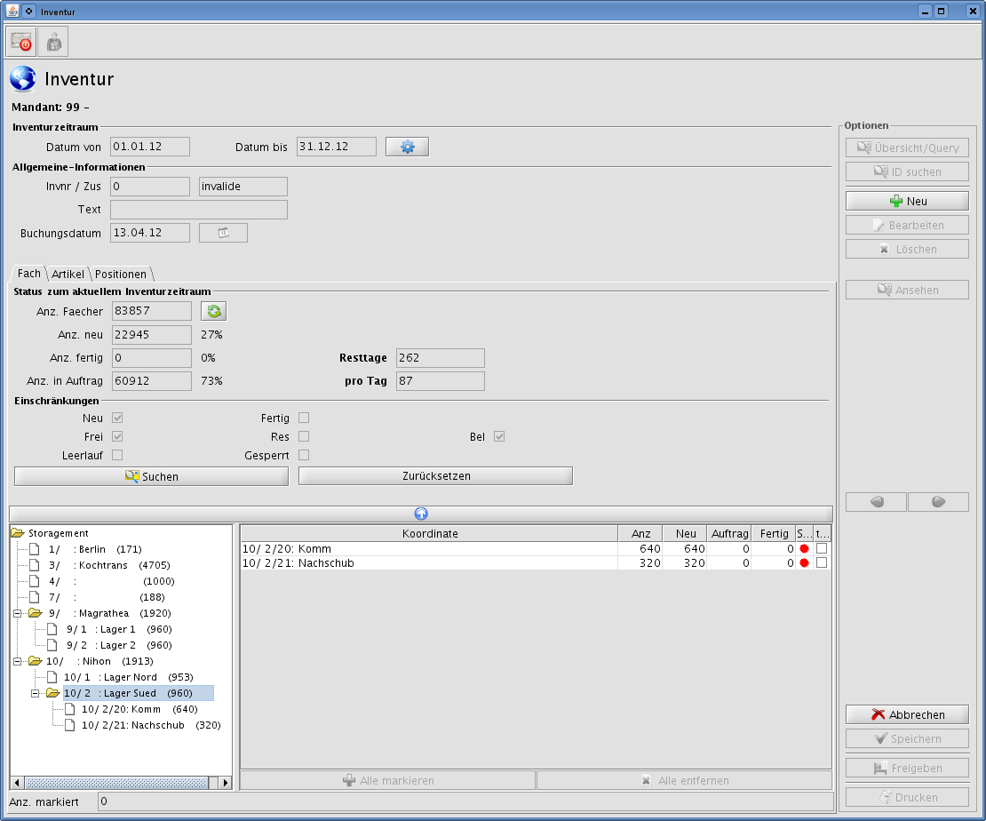Enable the Fertig checkbox
986x821 pixels.
pyautogui.click(x=304, y=418)
